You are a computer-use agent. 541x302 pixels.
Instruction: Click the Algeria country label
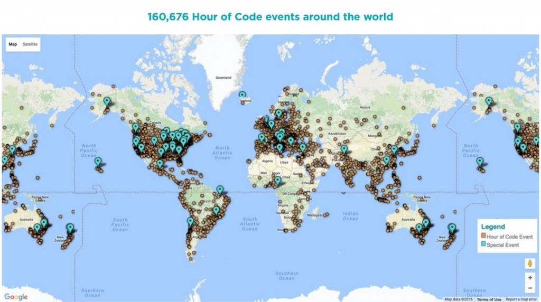pyautogui.click(x=267, y=161)
